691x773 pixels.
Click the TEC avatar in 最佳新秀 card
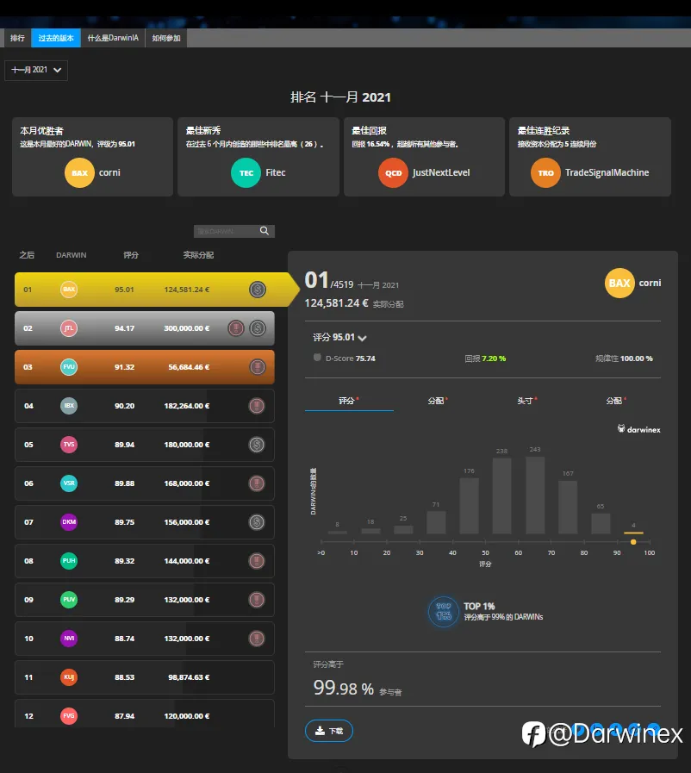(x=246, y=173)
